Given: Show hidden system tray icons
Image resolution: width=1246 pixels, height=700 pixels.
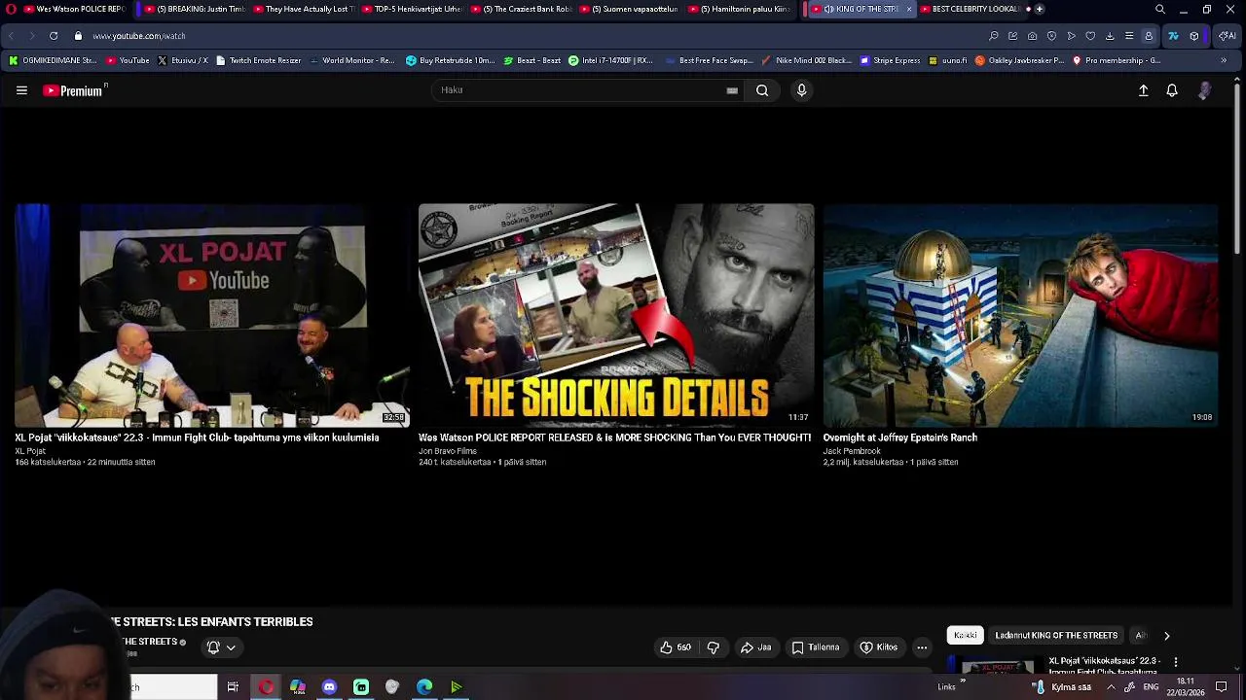Looking at the screenshot, I should pos(1111,687).
